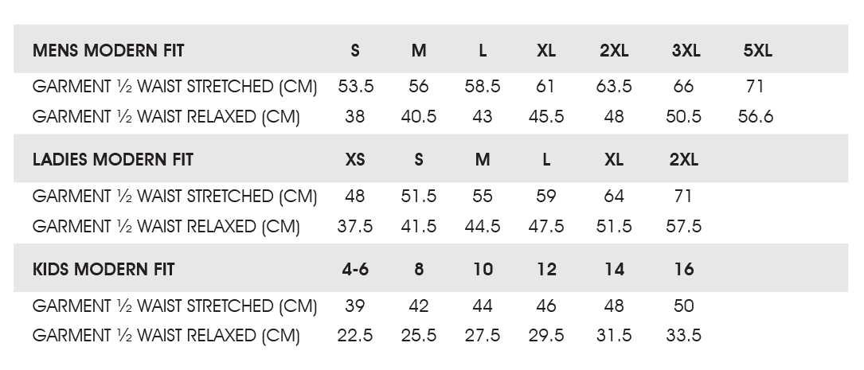This screenshot has width=864, height=370.
Task: Click the 4-6 kids size header
Action: (355, 269)
